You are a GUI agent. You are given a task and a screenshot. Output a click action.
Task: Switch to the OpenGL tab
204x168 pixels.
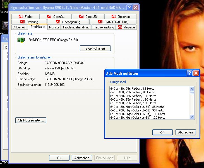(56, 16)
